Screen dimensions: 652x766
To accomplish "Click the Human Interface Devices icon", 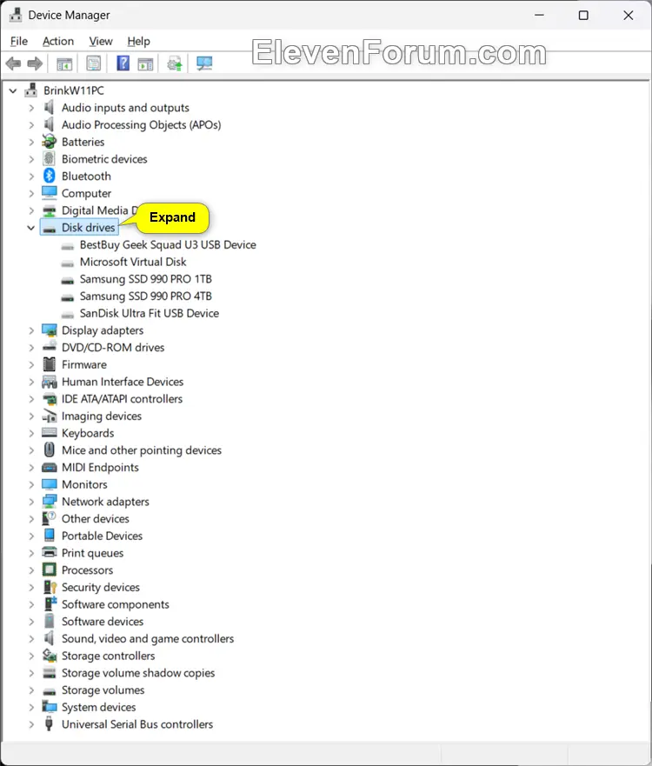I will (x=50, y=382).
